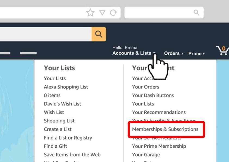Image resolution: width=229 pixels, height=162 pixels.
Task: Click the orange Amazon search button
Action: (99, 34)
